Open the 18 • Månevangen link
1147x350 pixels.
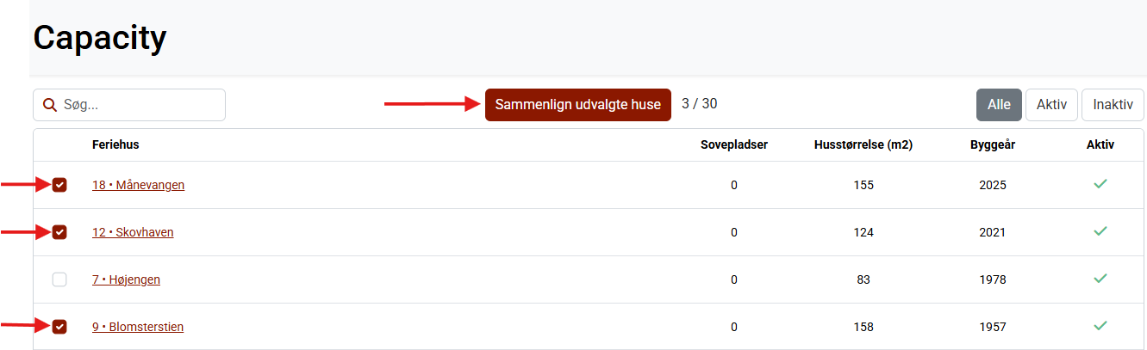coord(138,185)
